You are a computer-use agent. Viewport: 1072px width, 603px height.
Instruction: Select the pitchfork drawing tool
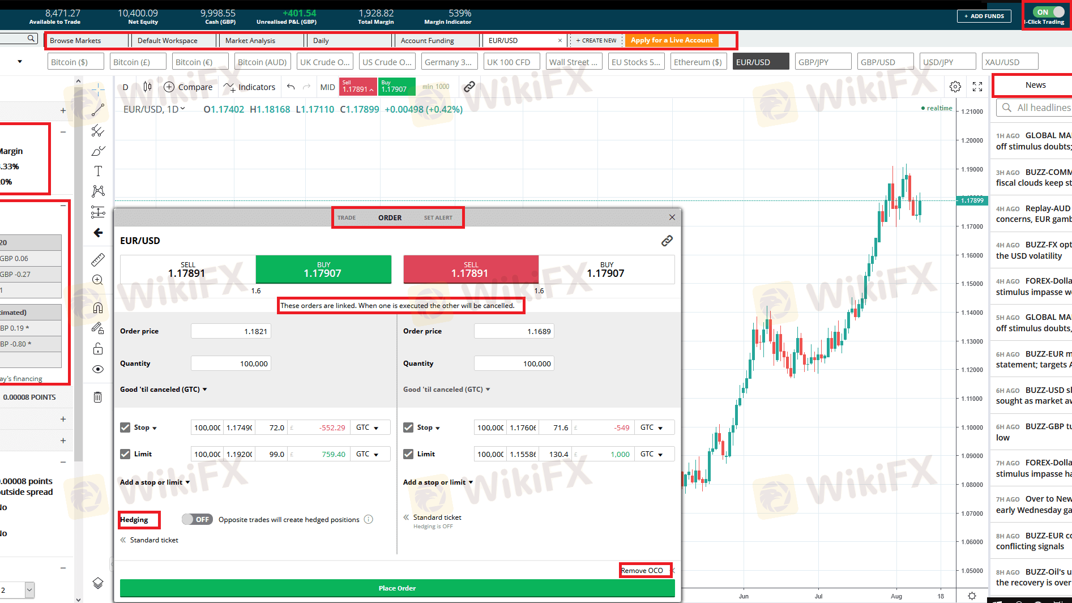[x=98, y=131]
